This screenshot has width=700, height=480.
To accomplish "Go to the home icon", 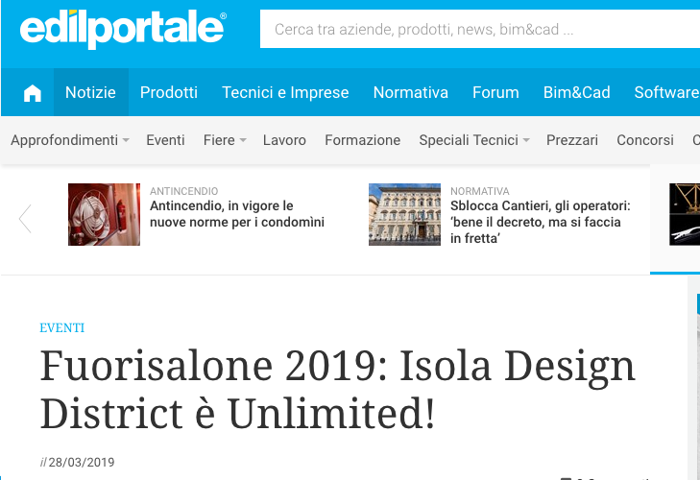I will click(x=32, y=93).
